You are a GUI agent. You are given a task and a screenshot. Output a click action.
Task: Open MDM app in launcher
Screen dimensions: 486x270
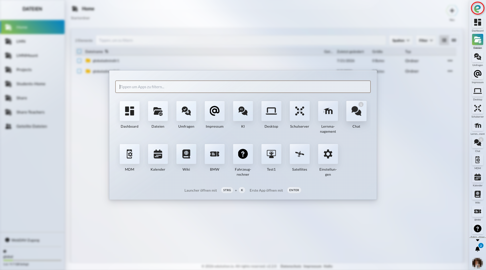point(129,154)
